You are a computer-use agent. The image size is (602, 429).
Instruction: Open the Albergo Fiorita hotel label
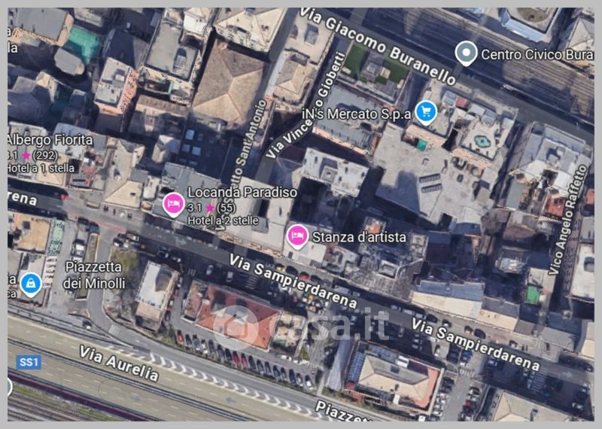(x=50, y=140)
